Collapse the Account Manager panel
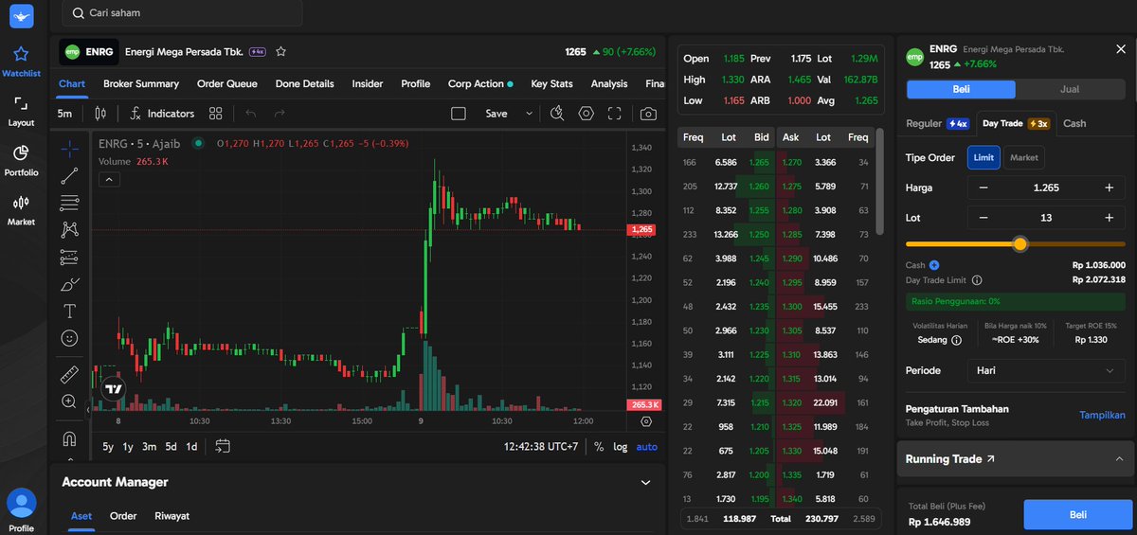Image resolution: width=1137 pixels, height=535 pixels. tap(645, 482)
